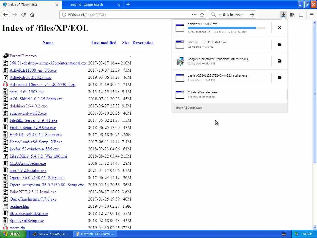
Task: Download FileZilla_Server-0_9_41.exe
Action: [x=34, y=120]
